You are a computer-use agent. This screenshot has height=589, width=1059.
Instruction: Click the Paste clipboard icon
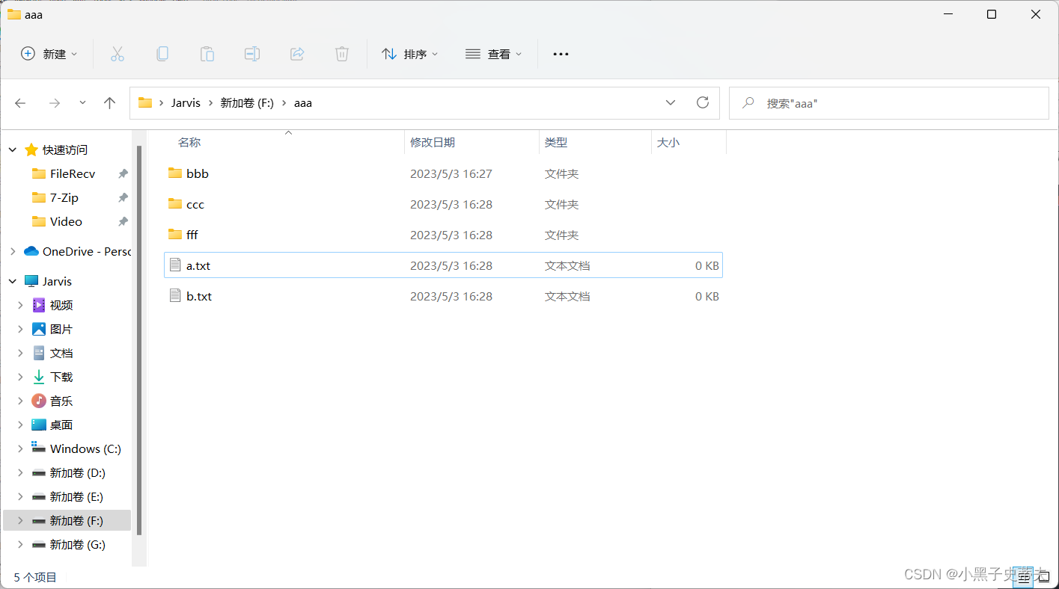207,54
